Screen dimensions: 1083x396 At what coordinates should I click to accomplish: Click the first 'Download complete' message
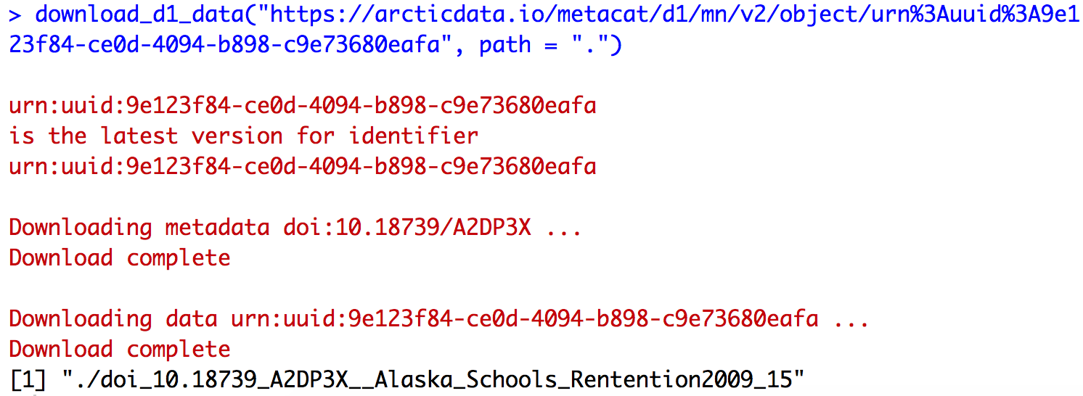(x=119, y=258)
